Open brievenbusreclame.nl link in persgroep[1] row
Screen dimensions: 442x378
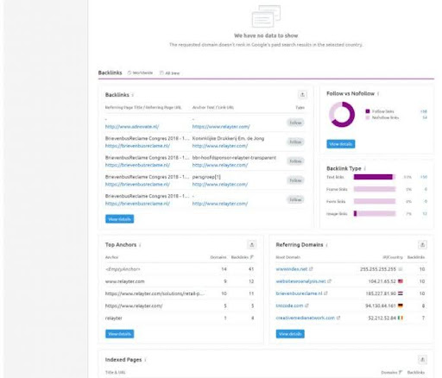pos(137,185)
